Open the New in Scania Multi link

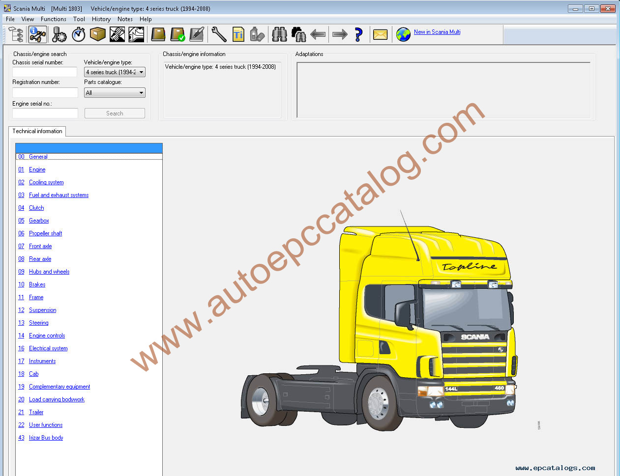click(x=437, y=32)
